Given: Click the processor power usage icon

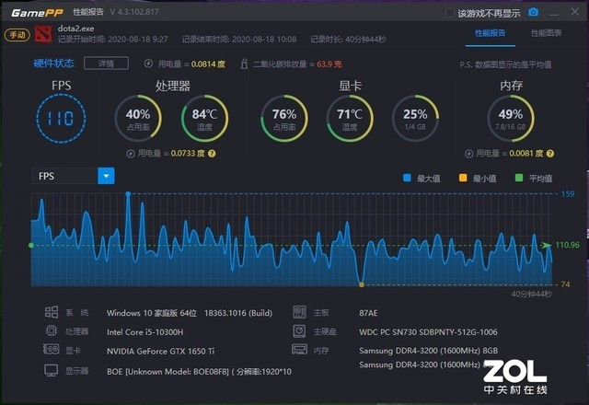Looking at the screenshot, I should tap(131, 154).
